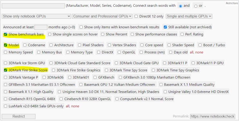Image resolution: width=239 pixels, height=121 pixels.
Task: Tick 'GFXBench 3.1 Manhattan ES 3.1 Offscreen'
Action: 5,85
